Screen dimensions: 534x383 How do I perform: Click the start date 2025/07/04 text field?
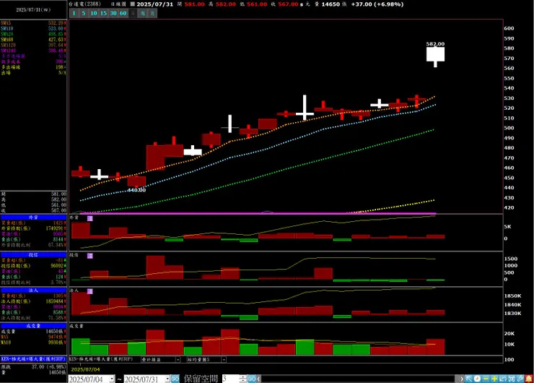[x=89, y=379]
